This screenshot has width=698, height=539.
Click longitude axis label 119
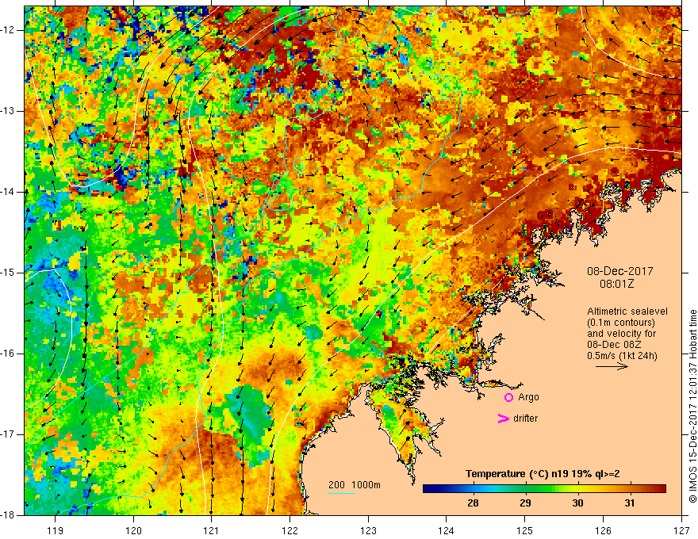click(x=56, y=530)
